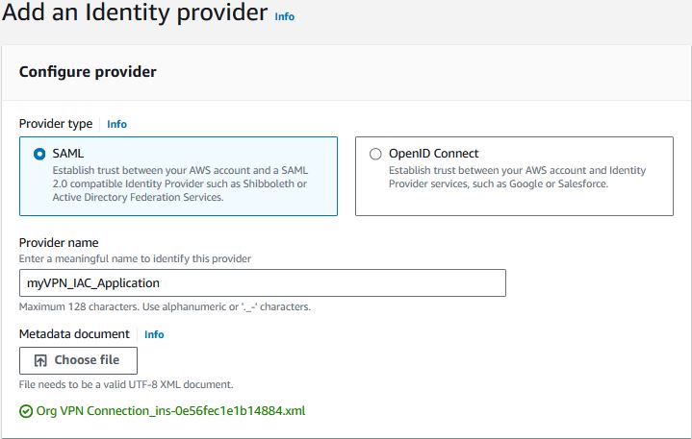Click the Choose file button label
The width and height of the screenshot is (692, 439).
[x=87, y=360]
